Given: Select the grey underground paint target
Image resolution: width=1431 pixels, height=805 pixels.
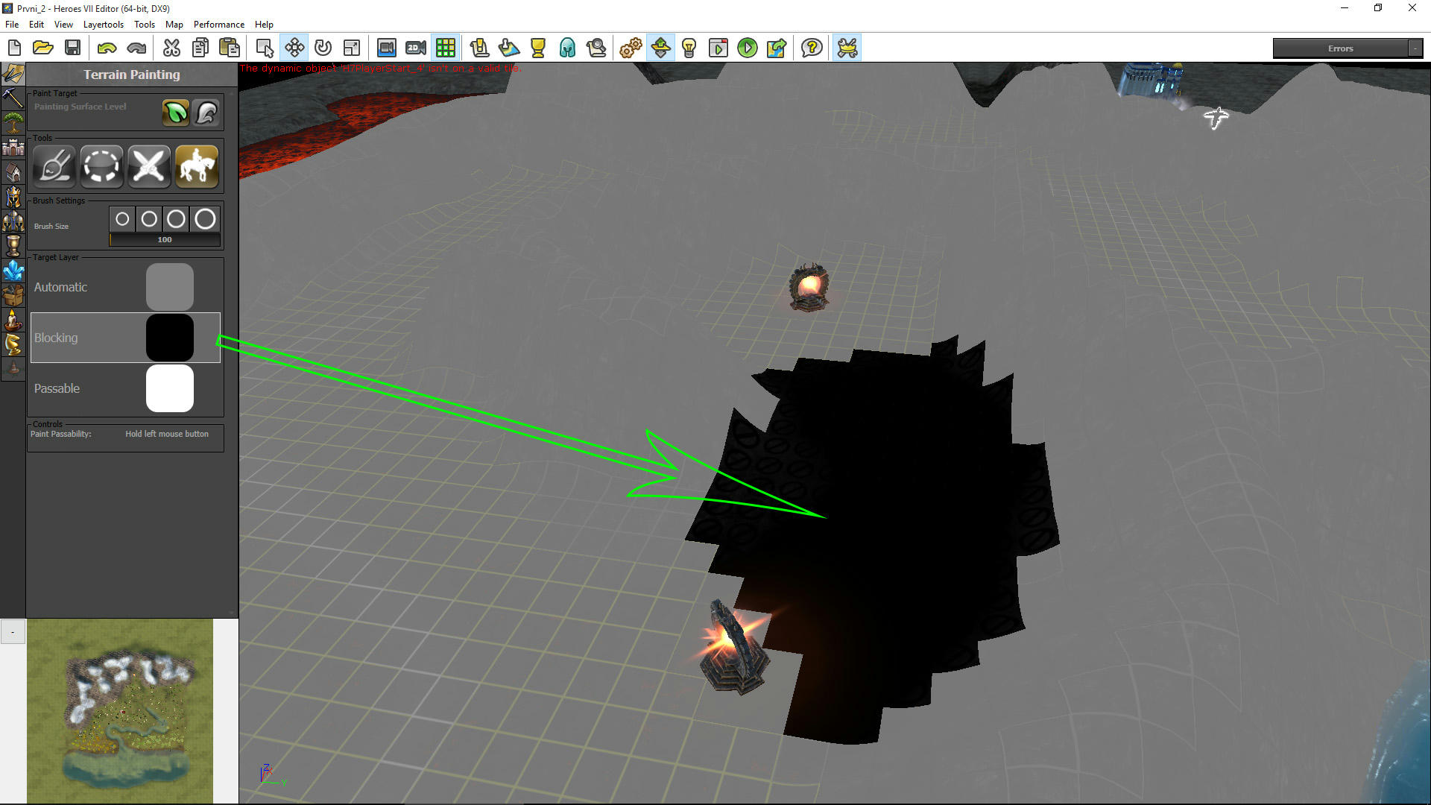Looking at the screenshot, I should [206, 113].
